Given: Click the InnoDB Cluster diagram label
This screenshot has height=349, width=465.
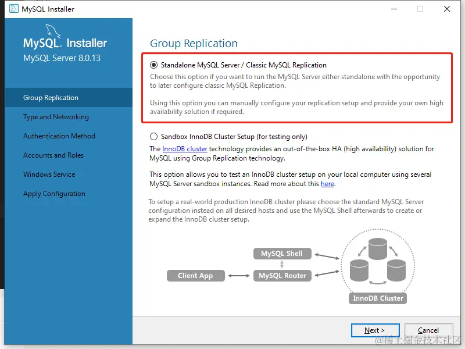Looking at the screenshot, I should coord(378,298).
